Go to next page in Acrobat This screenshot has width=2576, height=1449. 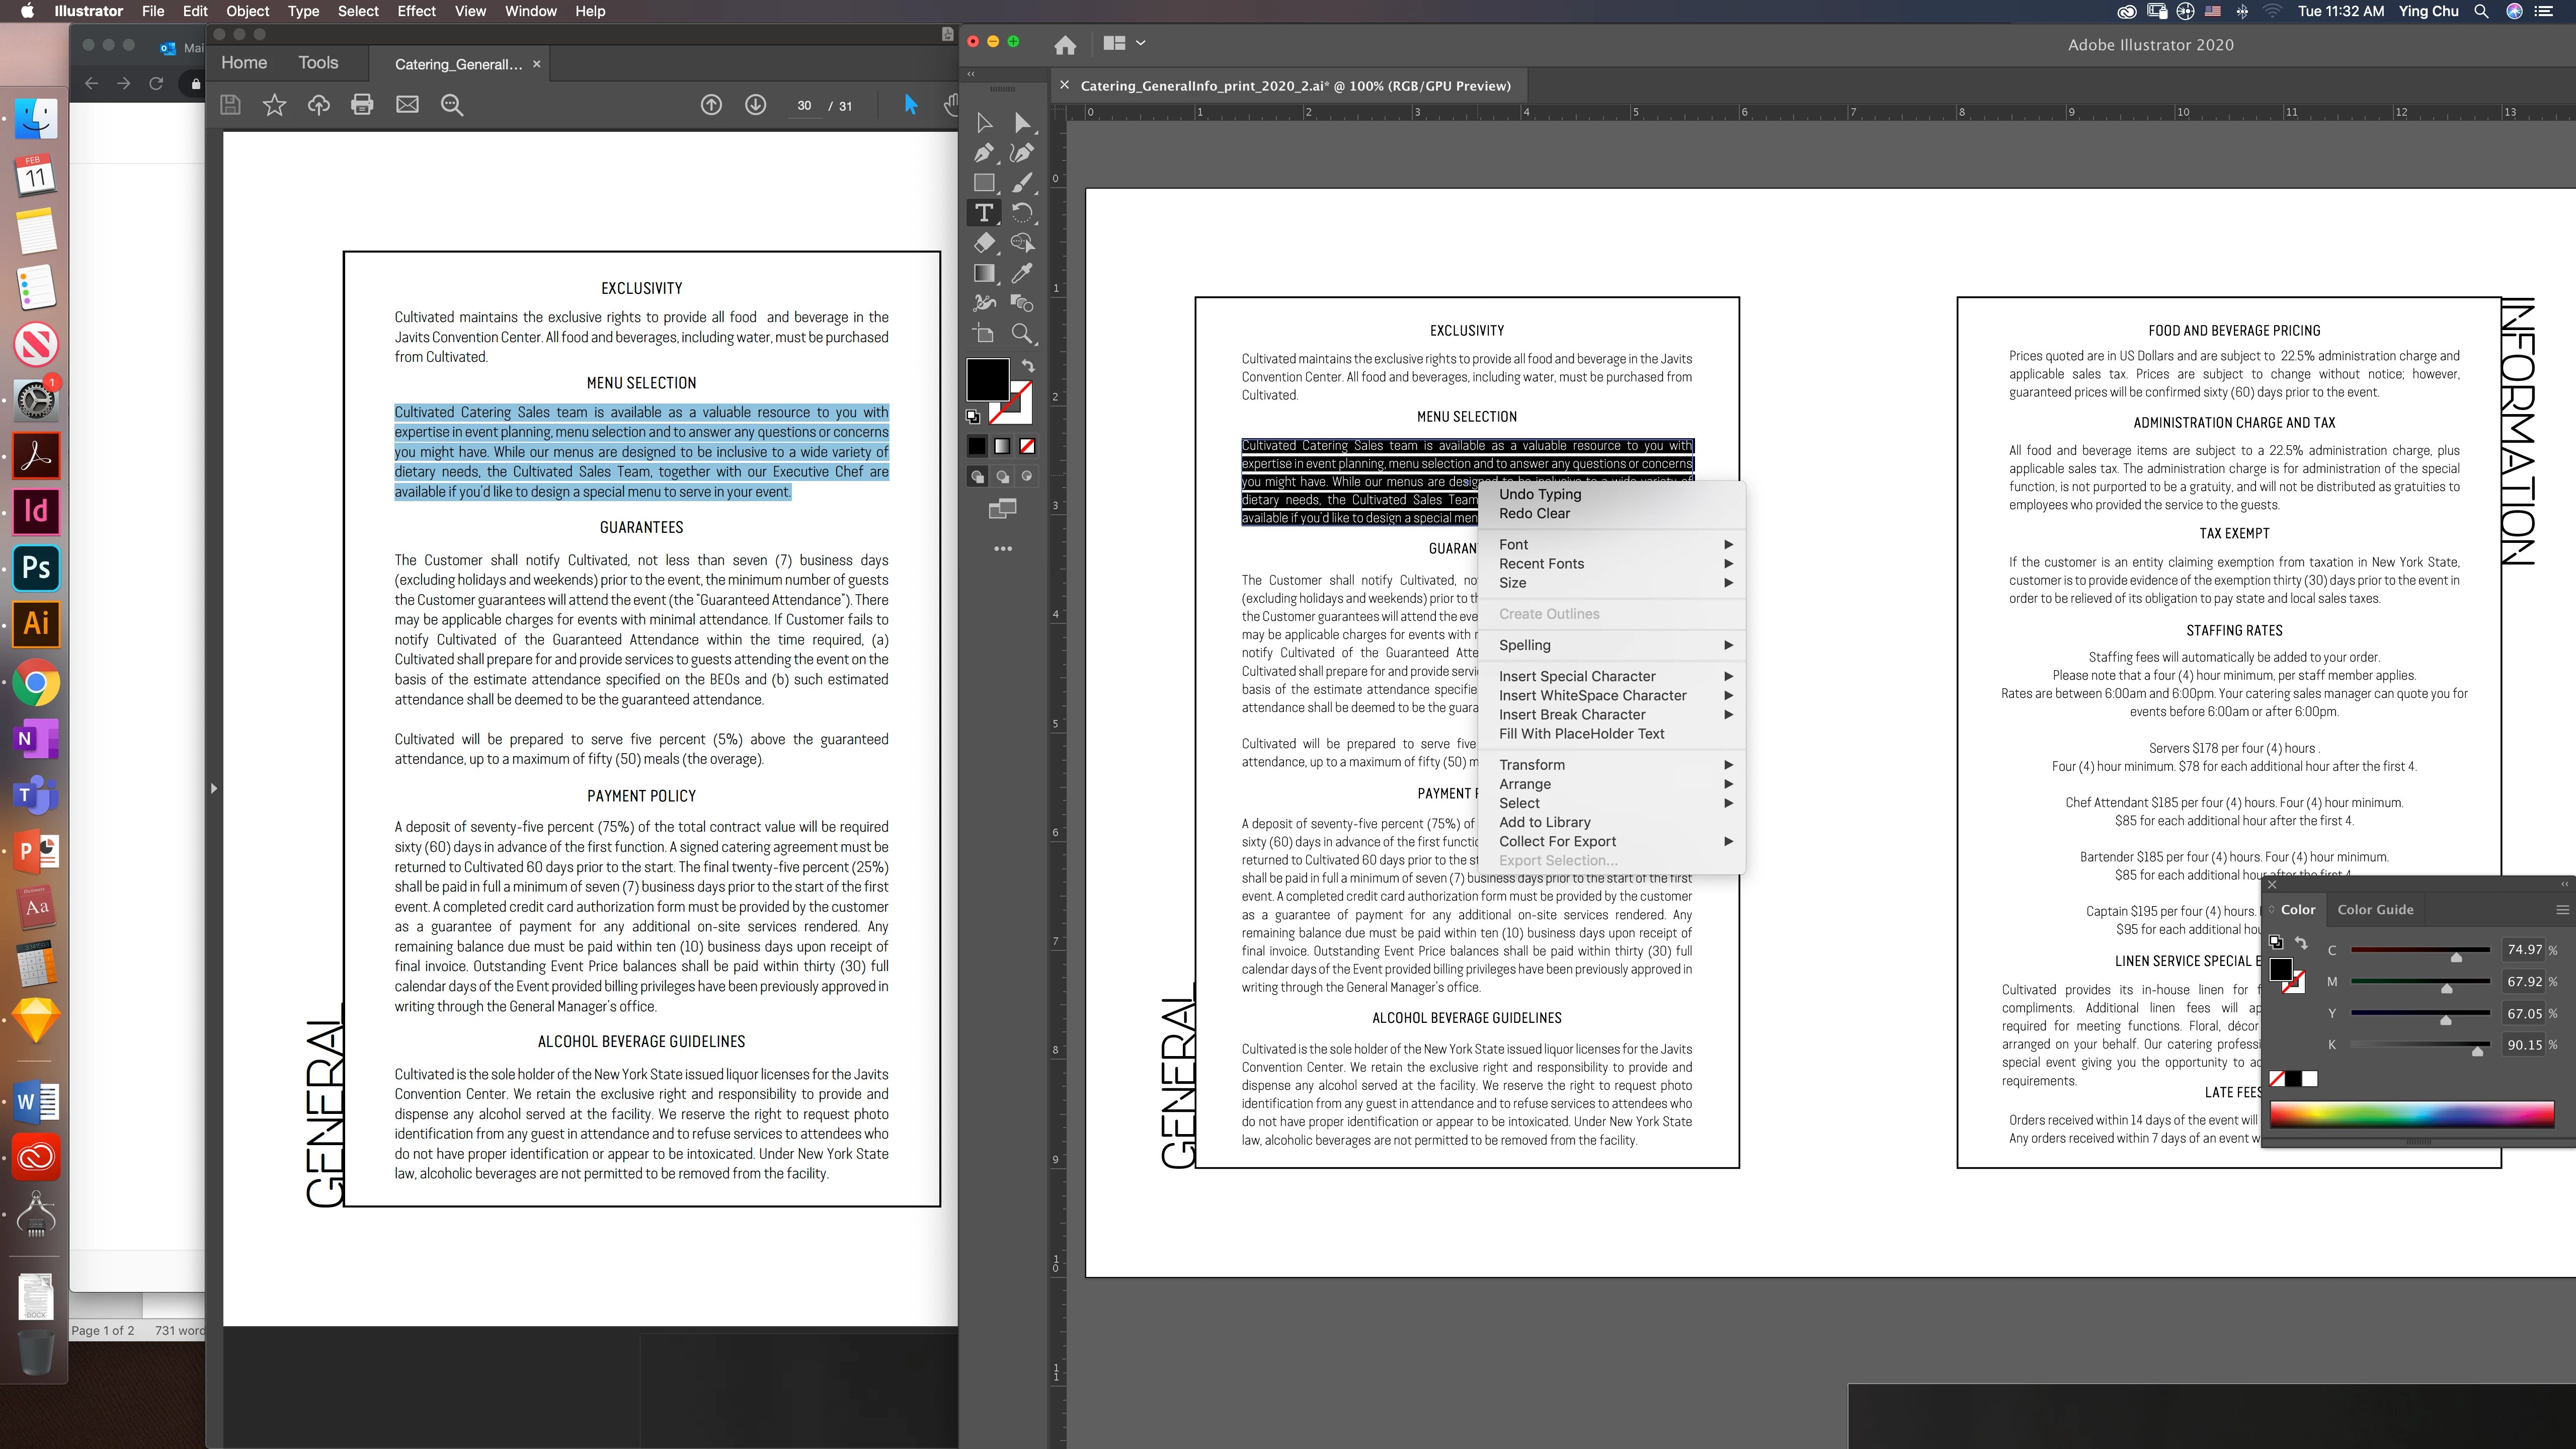pyautogui.click(x=755, y=105)
